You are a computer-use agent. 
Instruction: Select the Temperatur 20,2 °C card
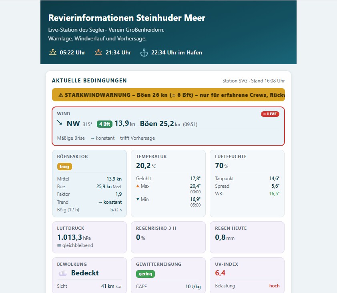168,184
